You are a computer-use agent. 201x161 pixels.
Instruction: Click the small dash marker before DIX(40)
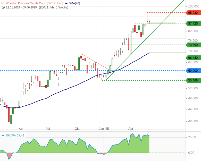click(3, 135)
